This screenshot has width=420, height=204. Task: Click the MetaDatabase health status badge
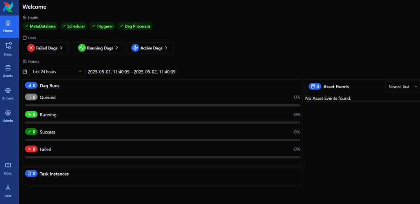pyautogui.click(x=40, y=26)
